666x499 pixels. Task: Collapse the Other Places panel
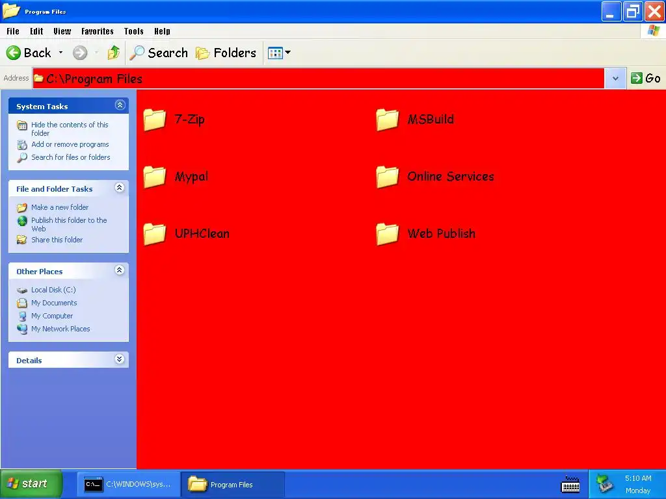tap(120, 270)
